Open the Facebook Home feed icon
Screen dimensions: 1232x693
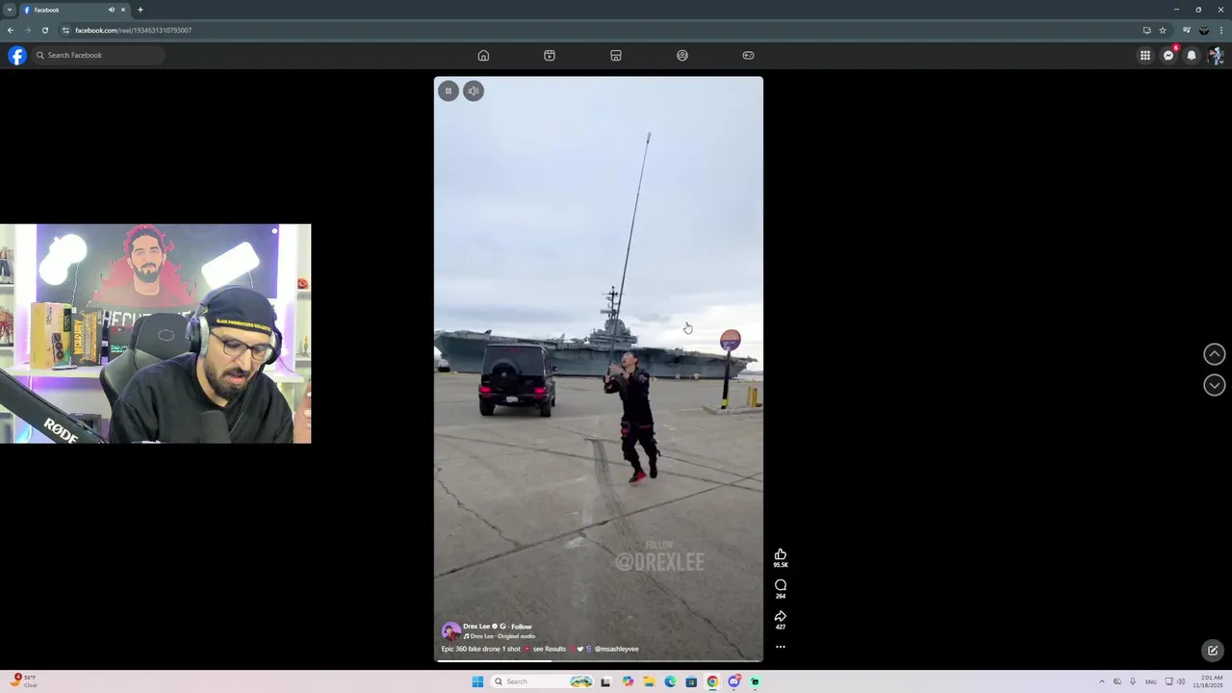click(x=483, y=55)
